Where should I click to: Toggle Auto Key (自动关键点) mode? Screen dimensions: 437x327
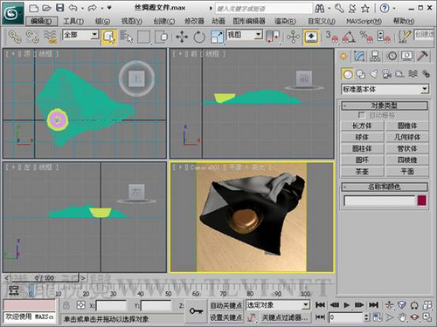[x=226, y=305]
